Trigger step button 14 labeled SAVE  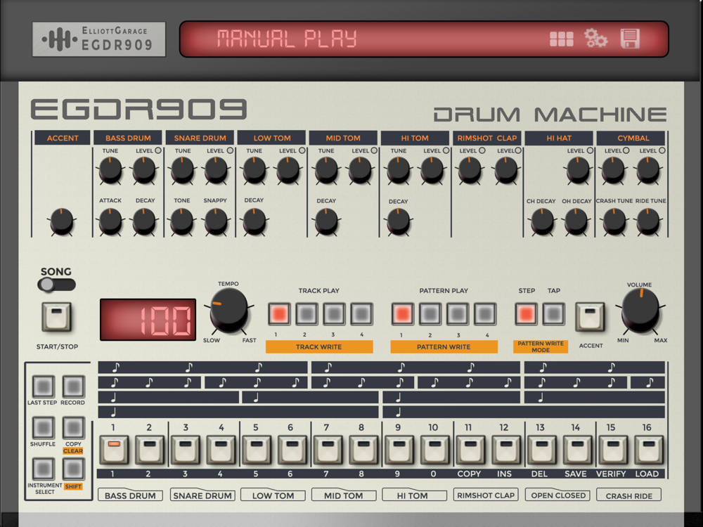click(577, 450)
